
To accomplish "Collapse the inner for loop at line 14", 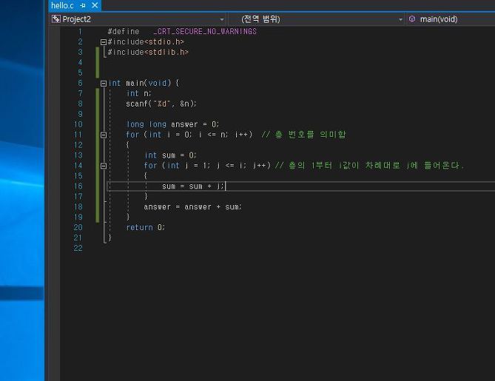I will point(104,166).
